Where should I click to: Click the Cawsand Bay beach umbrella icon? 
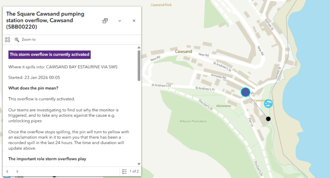pyautogui.click(x=268, y=104)
